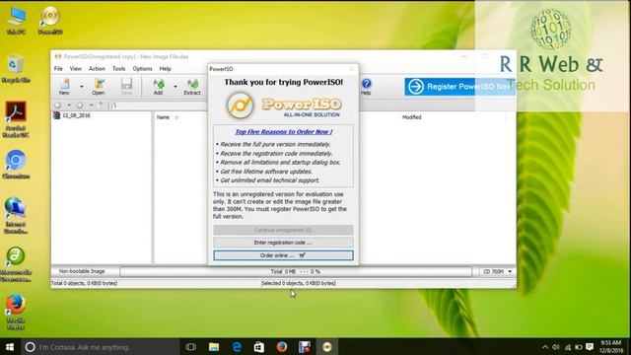Image resolution: width=631 pixels, height=355 pixels.
Task: Click the Modified column header
Action: tap(412, 117)
